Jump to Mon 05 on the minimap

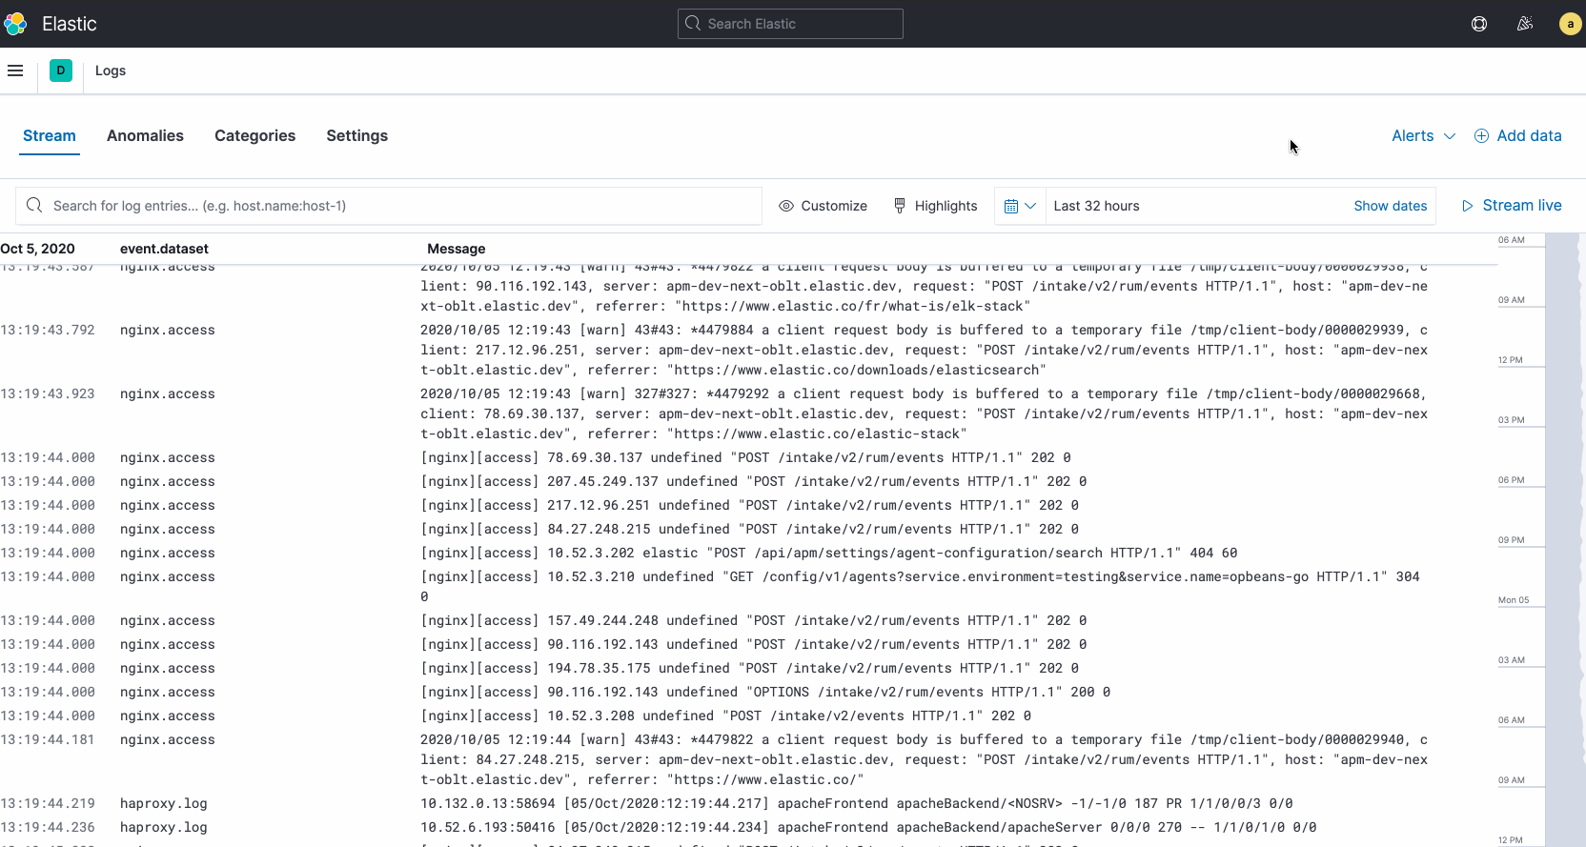(x=1514, y=600)
